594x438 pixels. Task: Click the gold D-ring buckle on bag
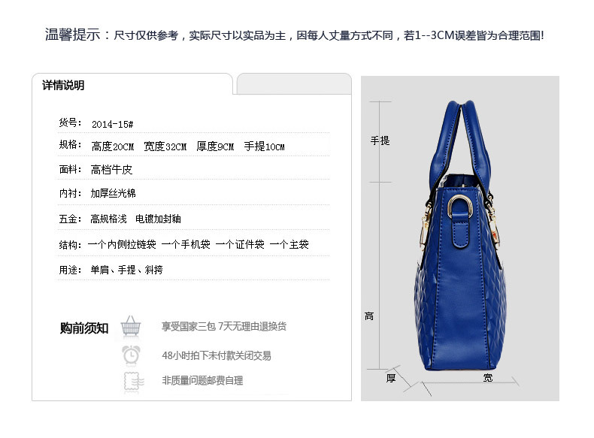click(x=459, y=207)
